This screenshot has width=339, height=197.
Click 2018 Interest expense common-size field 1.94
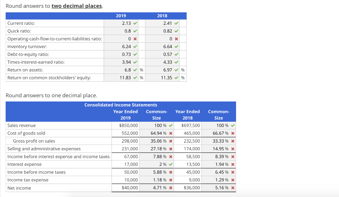click(218, 164)
